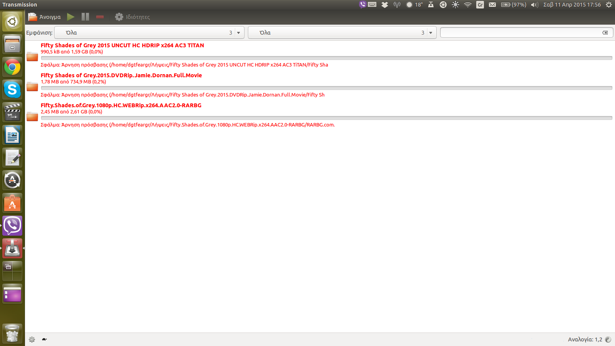Image resolution: width=615 pixels, height=346 pixels.
Task: Open the Dropbox indicator menu
Action: [385, 5]
